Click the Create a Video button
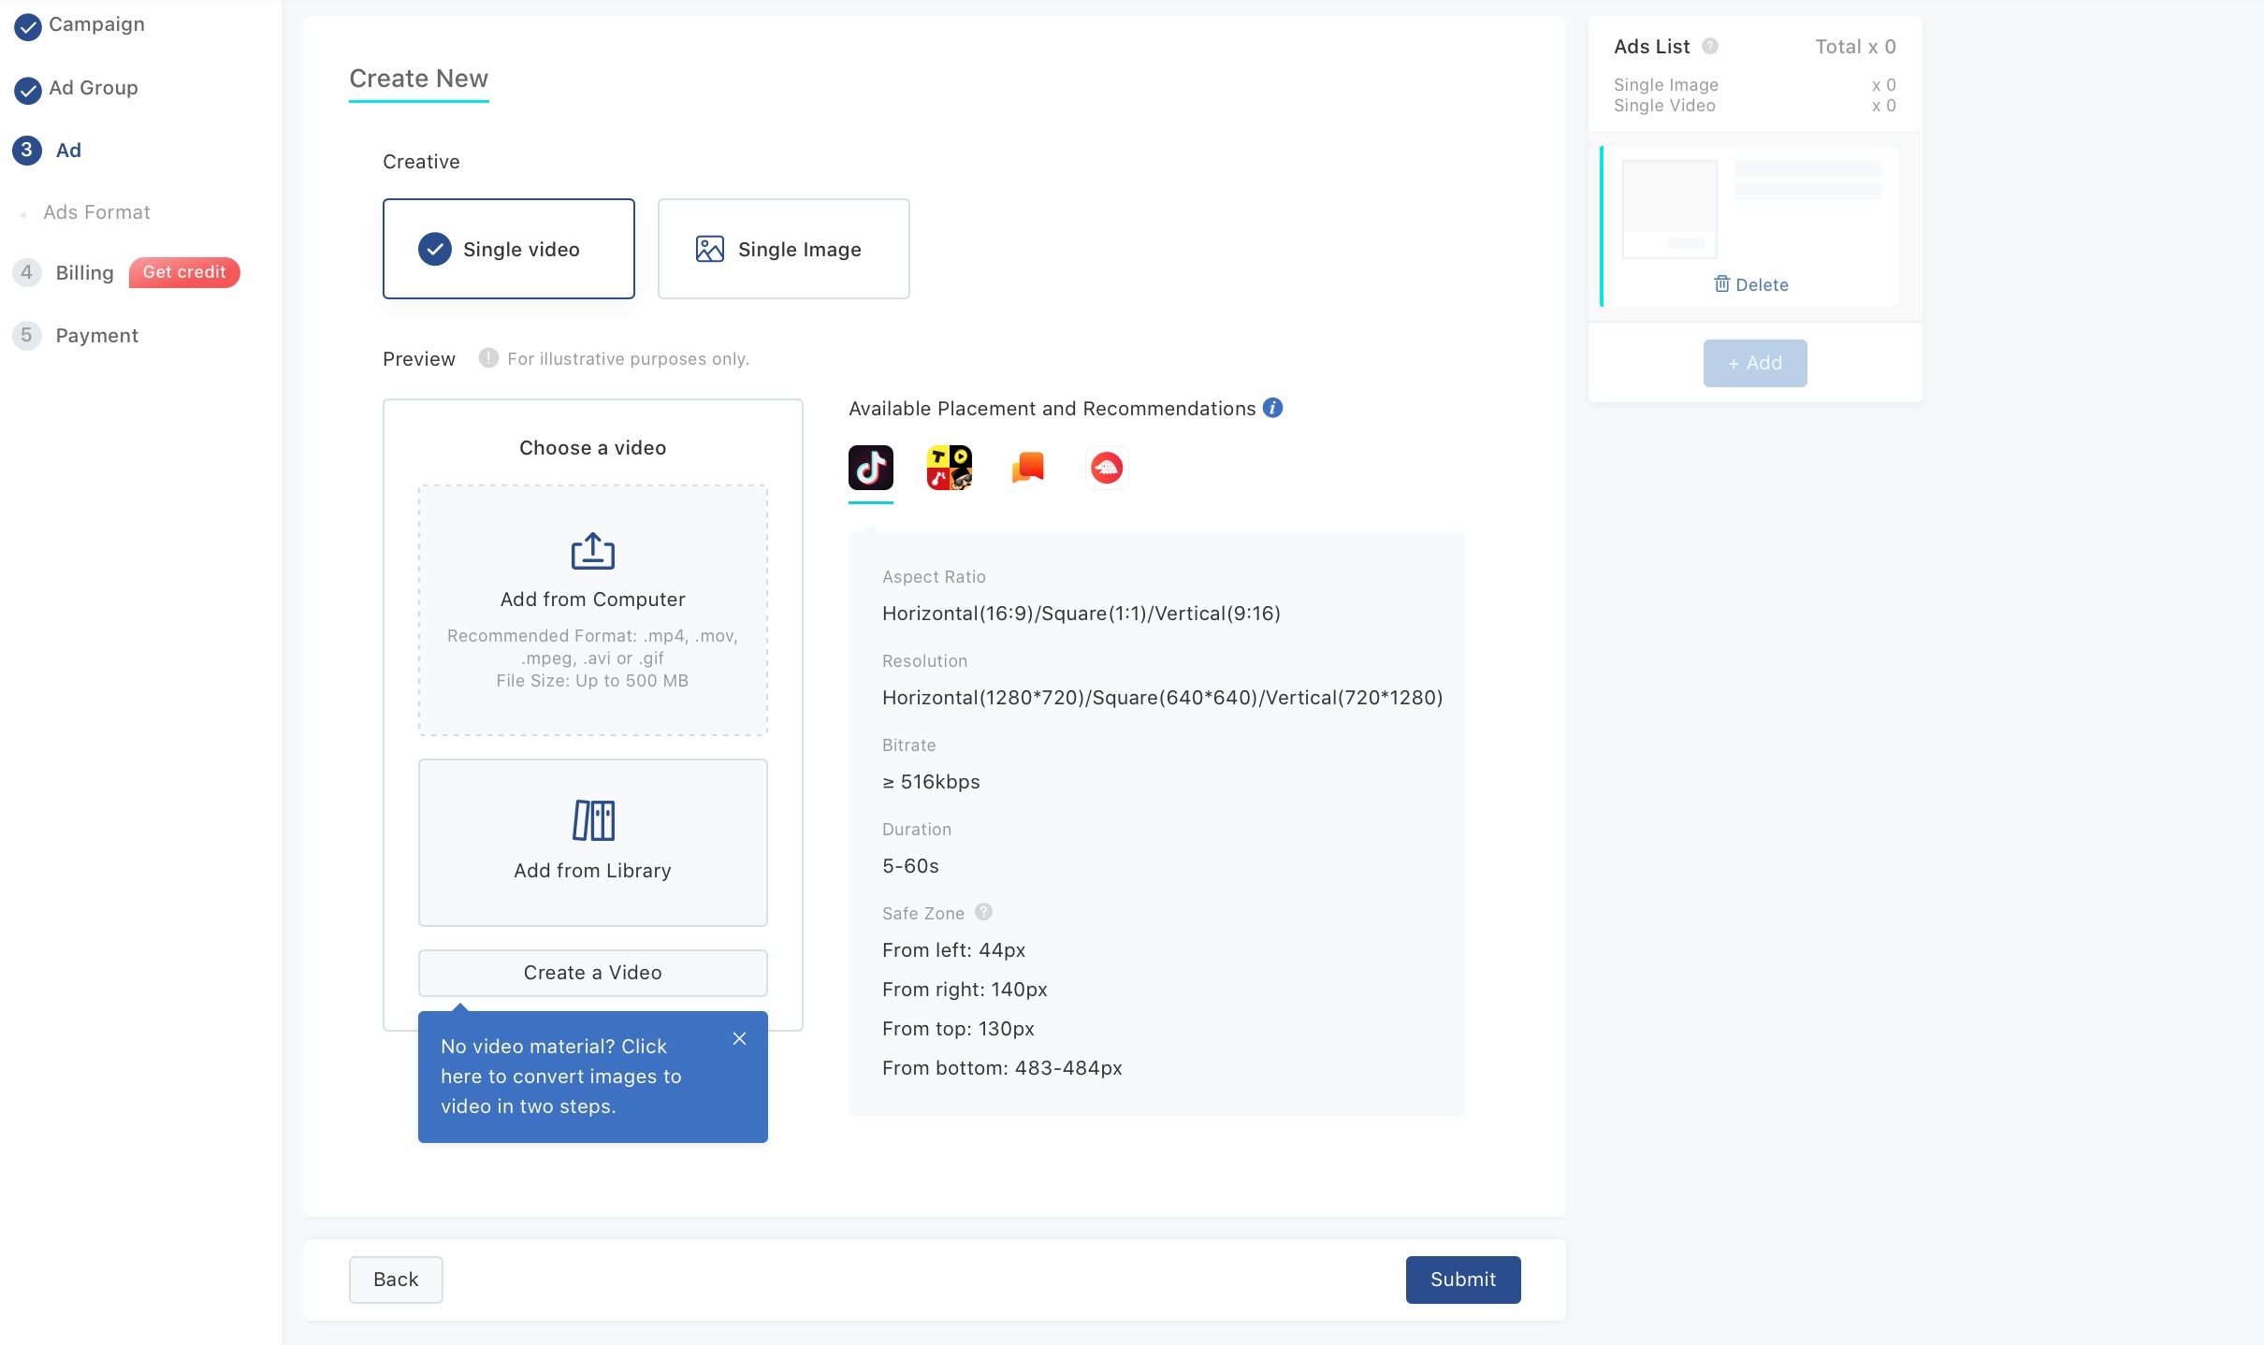Viewport: 2264px width, 1345px height. click(592, 973)
